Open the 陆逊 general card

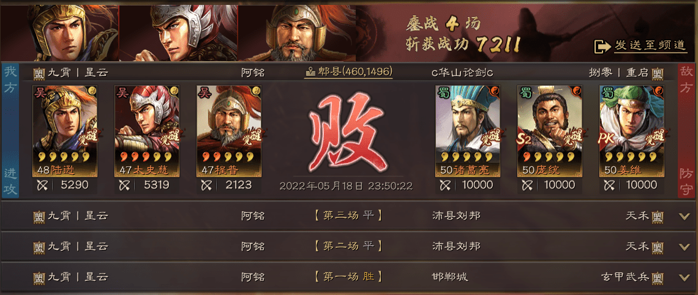(65, 131)
